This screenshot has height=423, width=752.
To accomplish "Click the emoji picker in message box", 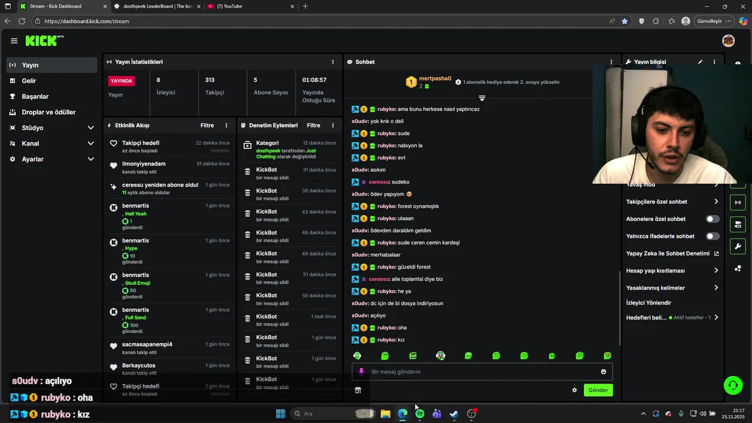I will coord(603,371).
